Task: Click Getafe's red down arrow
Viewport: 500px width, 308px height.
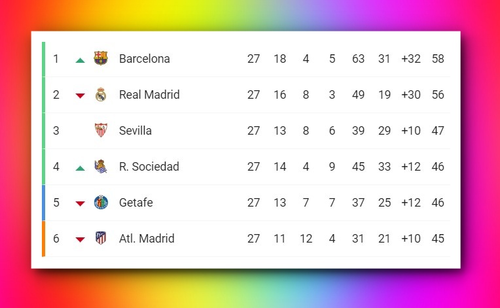Action: [x=80, y=203]
